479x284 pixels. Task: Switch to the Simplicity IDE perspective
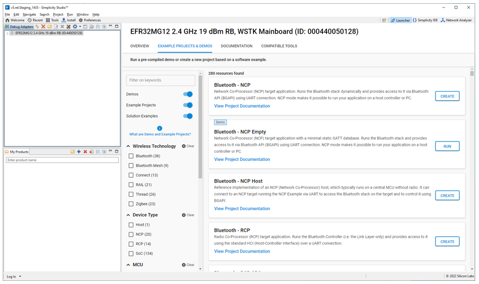click(x=425, y=20)
